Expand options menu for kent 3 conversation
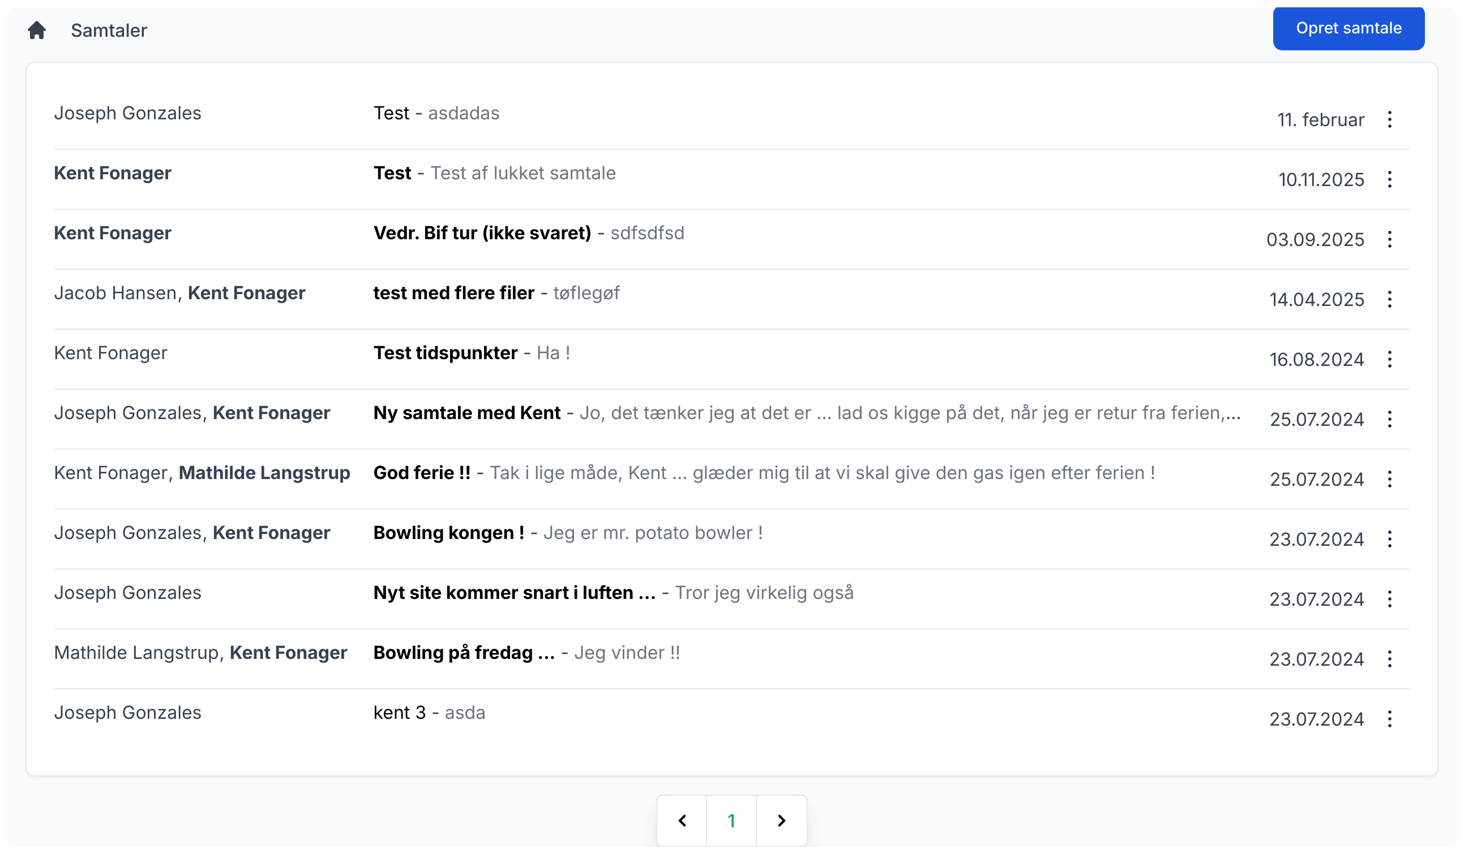 click(x=1389, y=719)
